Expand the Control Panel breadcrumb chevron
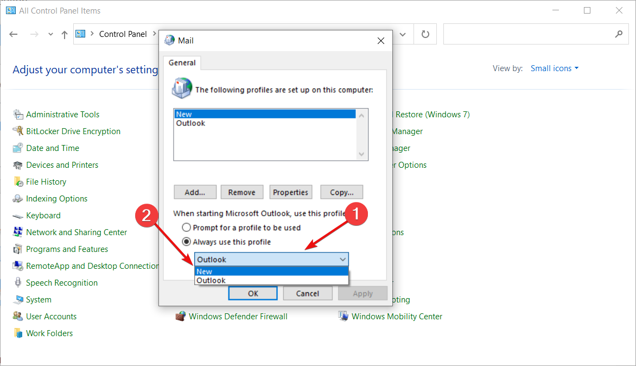Screen dimensions: 636x366 click(154, 34)
